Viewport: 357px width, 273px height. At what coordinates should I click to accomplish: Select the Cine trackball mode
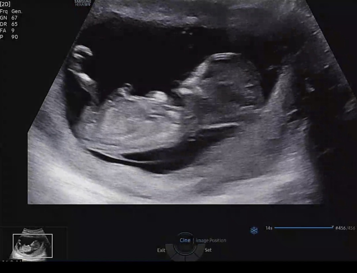(x=185, y=240)
